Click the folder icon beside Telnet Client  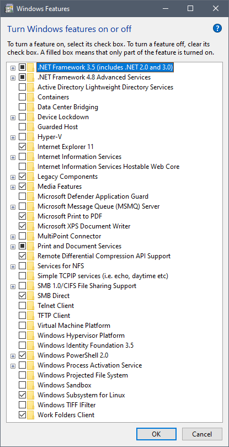tap(31, 306)
